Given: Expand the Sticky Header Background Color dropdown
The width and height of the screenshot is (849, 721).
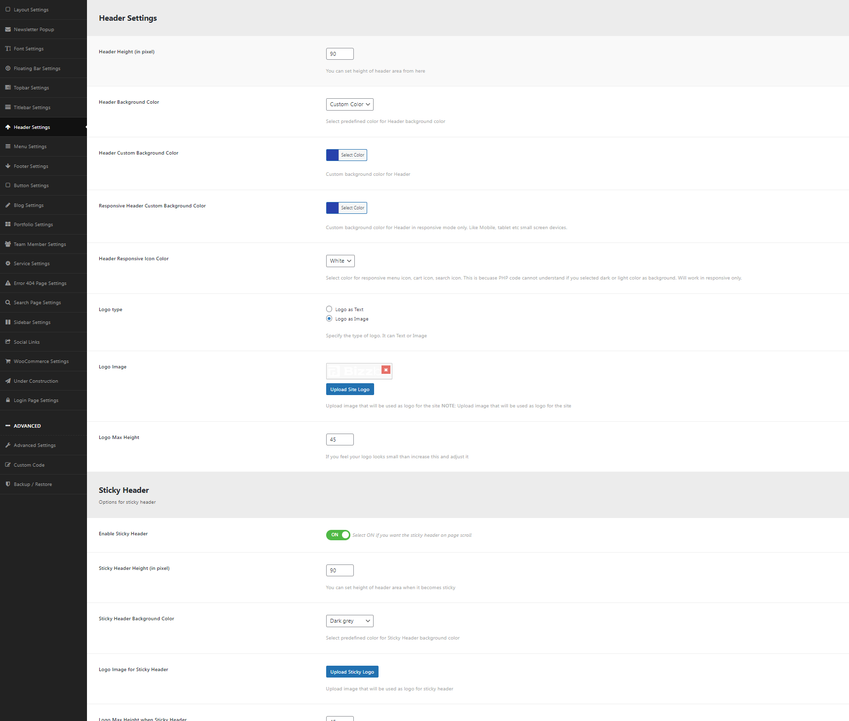Looking at the screenshot, I should click(x=350, y=621).
